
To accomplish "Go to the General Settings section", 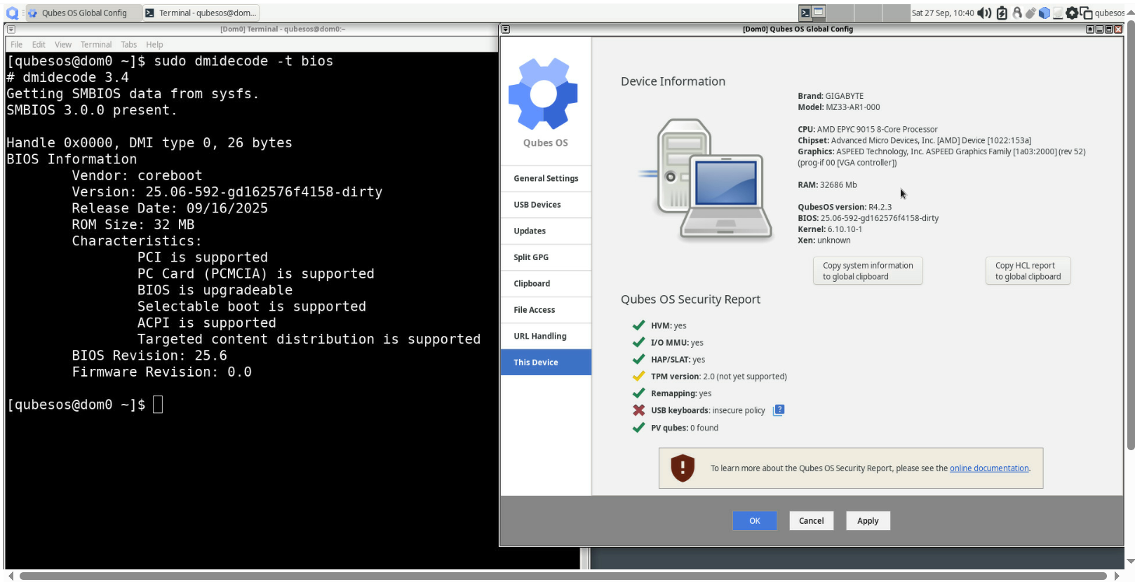I will click(546, 178).
